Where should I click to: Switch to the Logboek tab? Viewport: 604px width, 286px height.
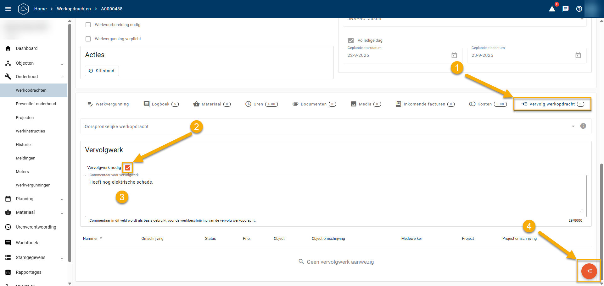(x=161, y=104)
